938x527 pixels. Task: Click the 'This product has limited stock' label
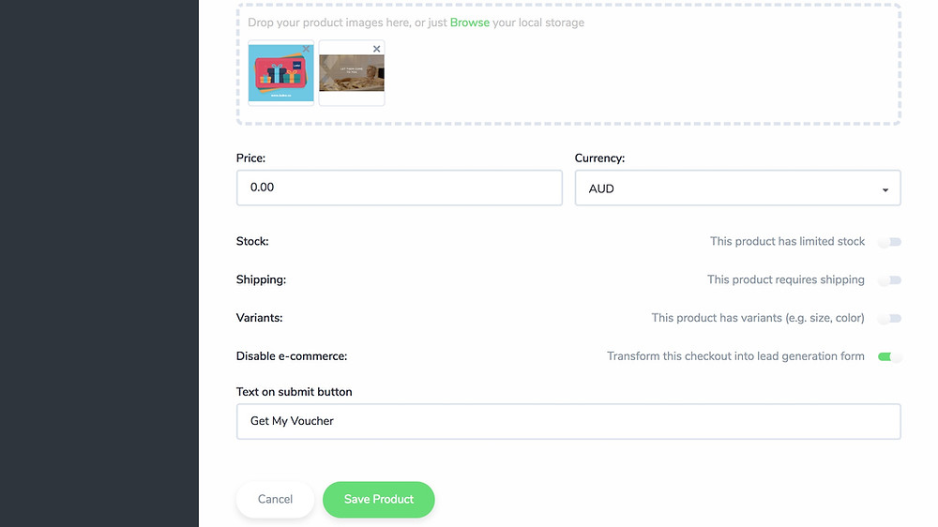[x=787, y=242]
